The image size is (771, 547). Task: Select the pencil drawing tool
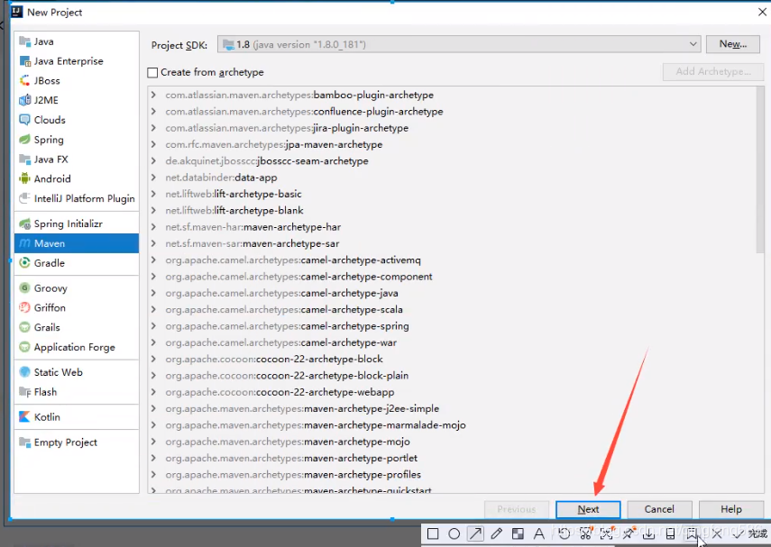(x=497, y=533)
